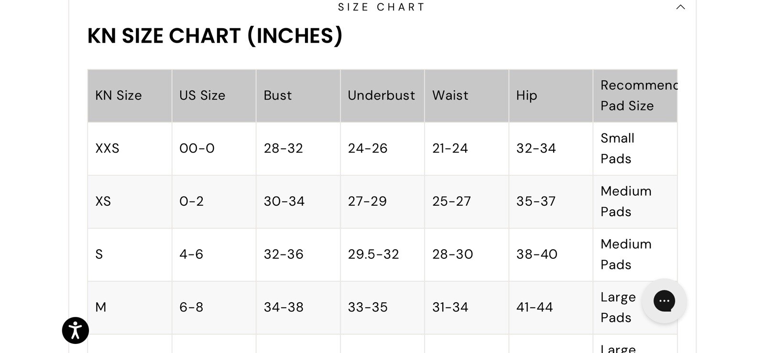Click the SIZE CHART accordion heading
The image size is (765, 353).
pos(382,7)
